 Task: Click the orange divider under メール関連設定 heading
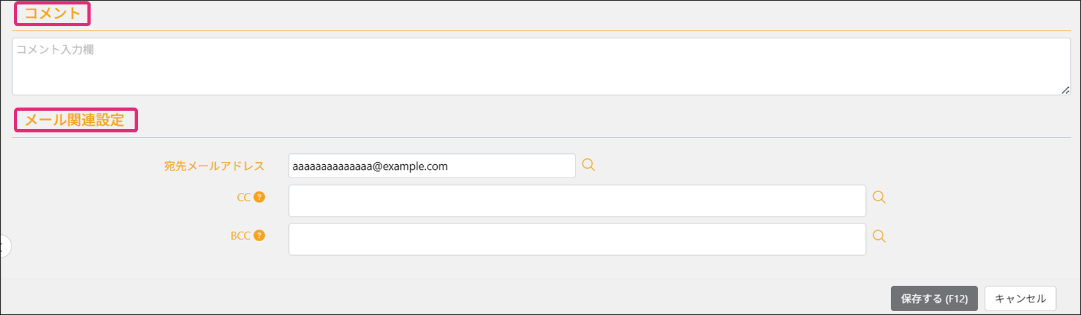click(540, 137)
